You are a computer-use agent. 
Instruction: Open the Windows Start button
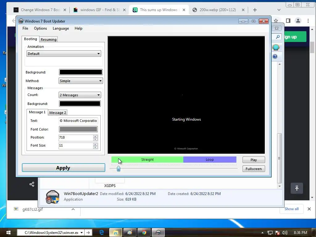tap(8, 233)
